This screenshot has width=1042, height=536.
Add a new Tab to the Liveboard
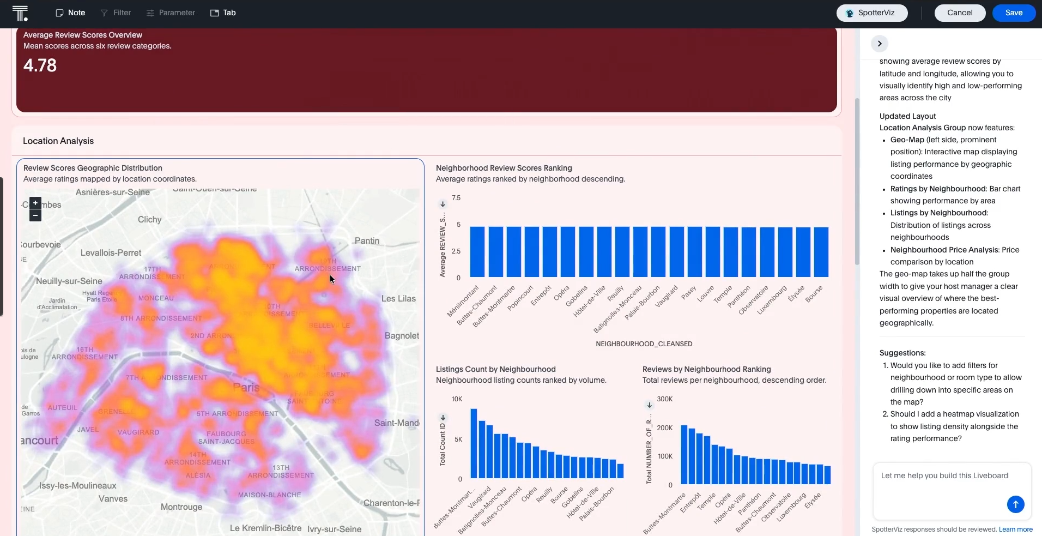click(x=223, y=13)
